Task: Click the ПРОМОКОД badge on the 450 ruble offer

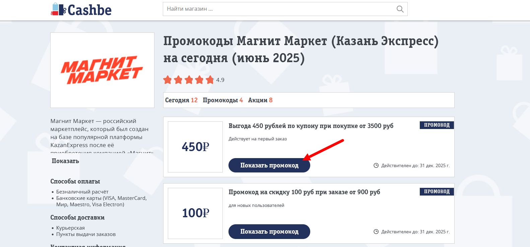Action: click(x=437, y=125)
